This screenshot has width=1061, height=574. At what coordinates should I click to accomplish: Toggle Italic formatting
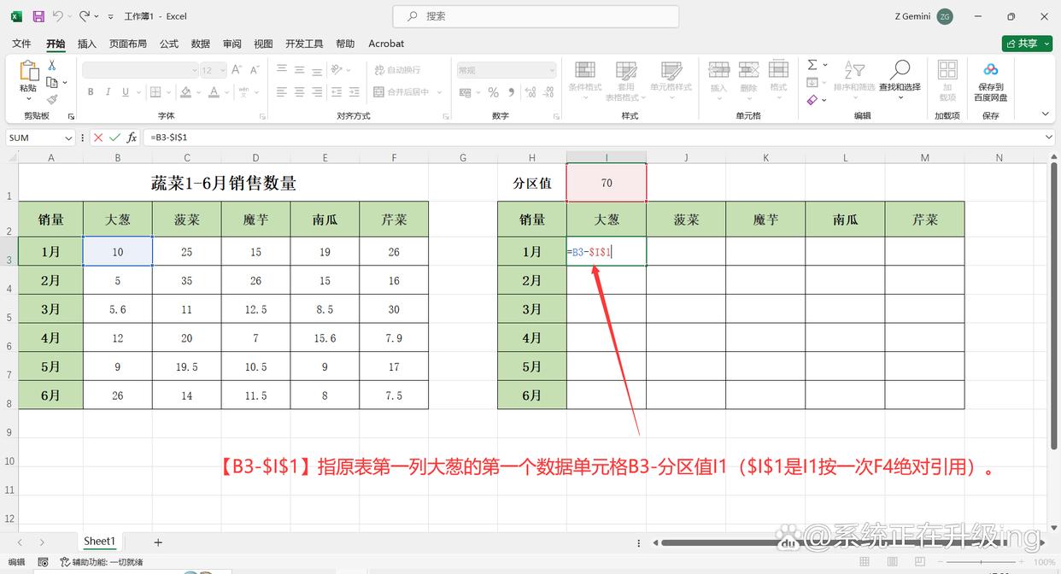tap(108, 92)
